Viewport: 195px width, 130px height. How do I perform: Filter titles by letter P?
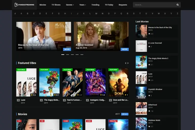point(115,14)
